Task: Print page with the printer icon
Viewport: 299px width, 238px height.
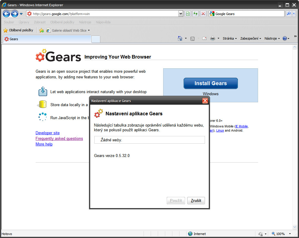Action: click(x=213, y=39)
